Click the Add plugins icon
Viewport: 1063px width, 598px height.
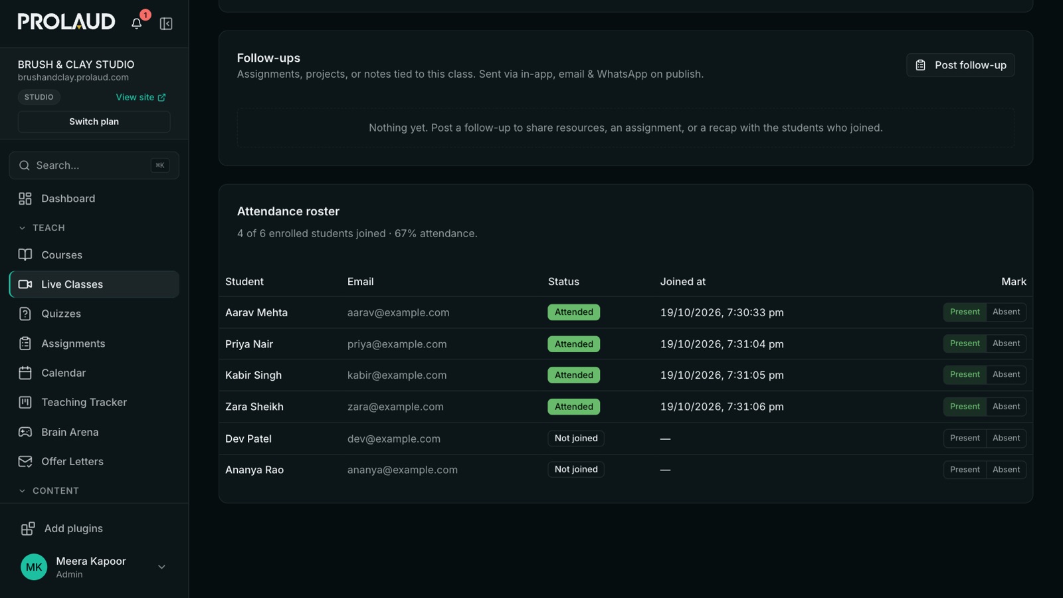click(28, 529)
